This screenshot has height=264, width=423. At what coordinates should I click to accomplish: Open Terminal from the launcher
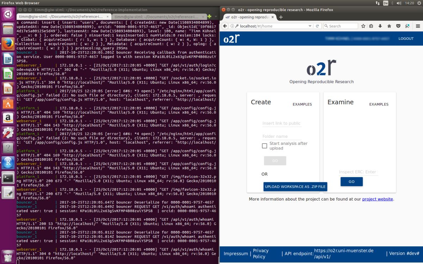tap(8, 178)
